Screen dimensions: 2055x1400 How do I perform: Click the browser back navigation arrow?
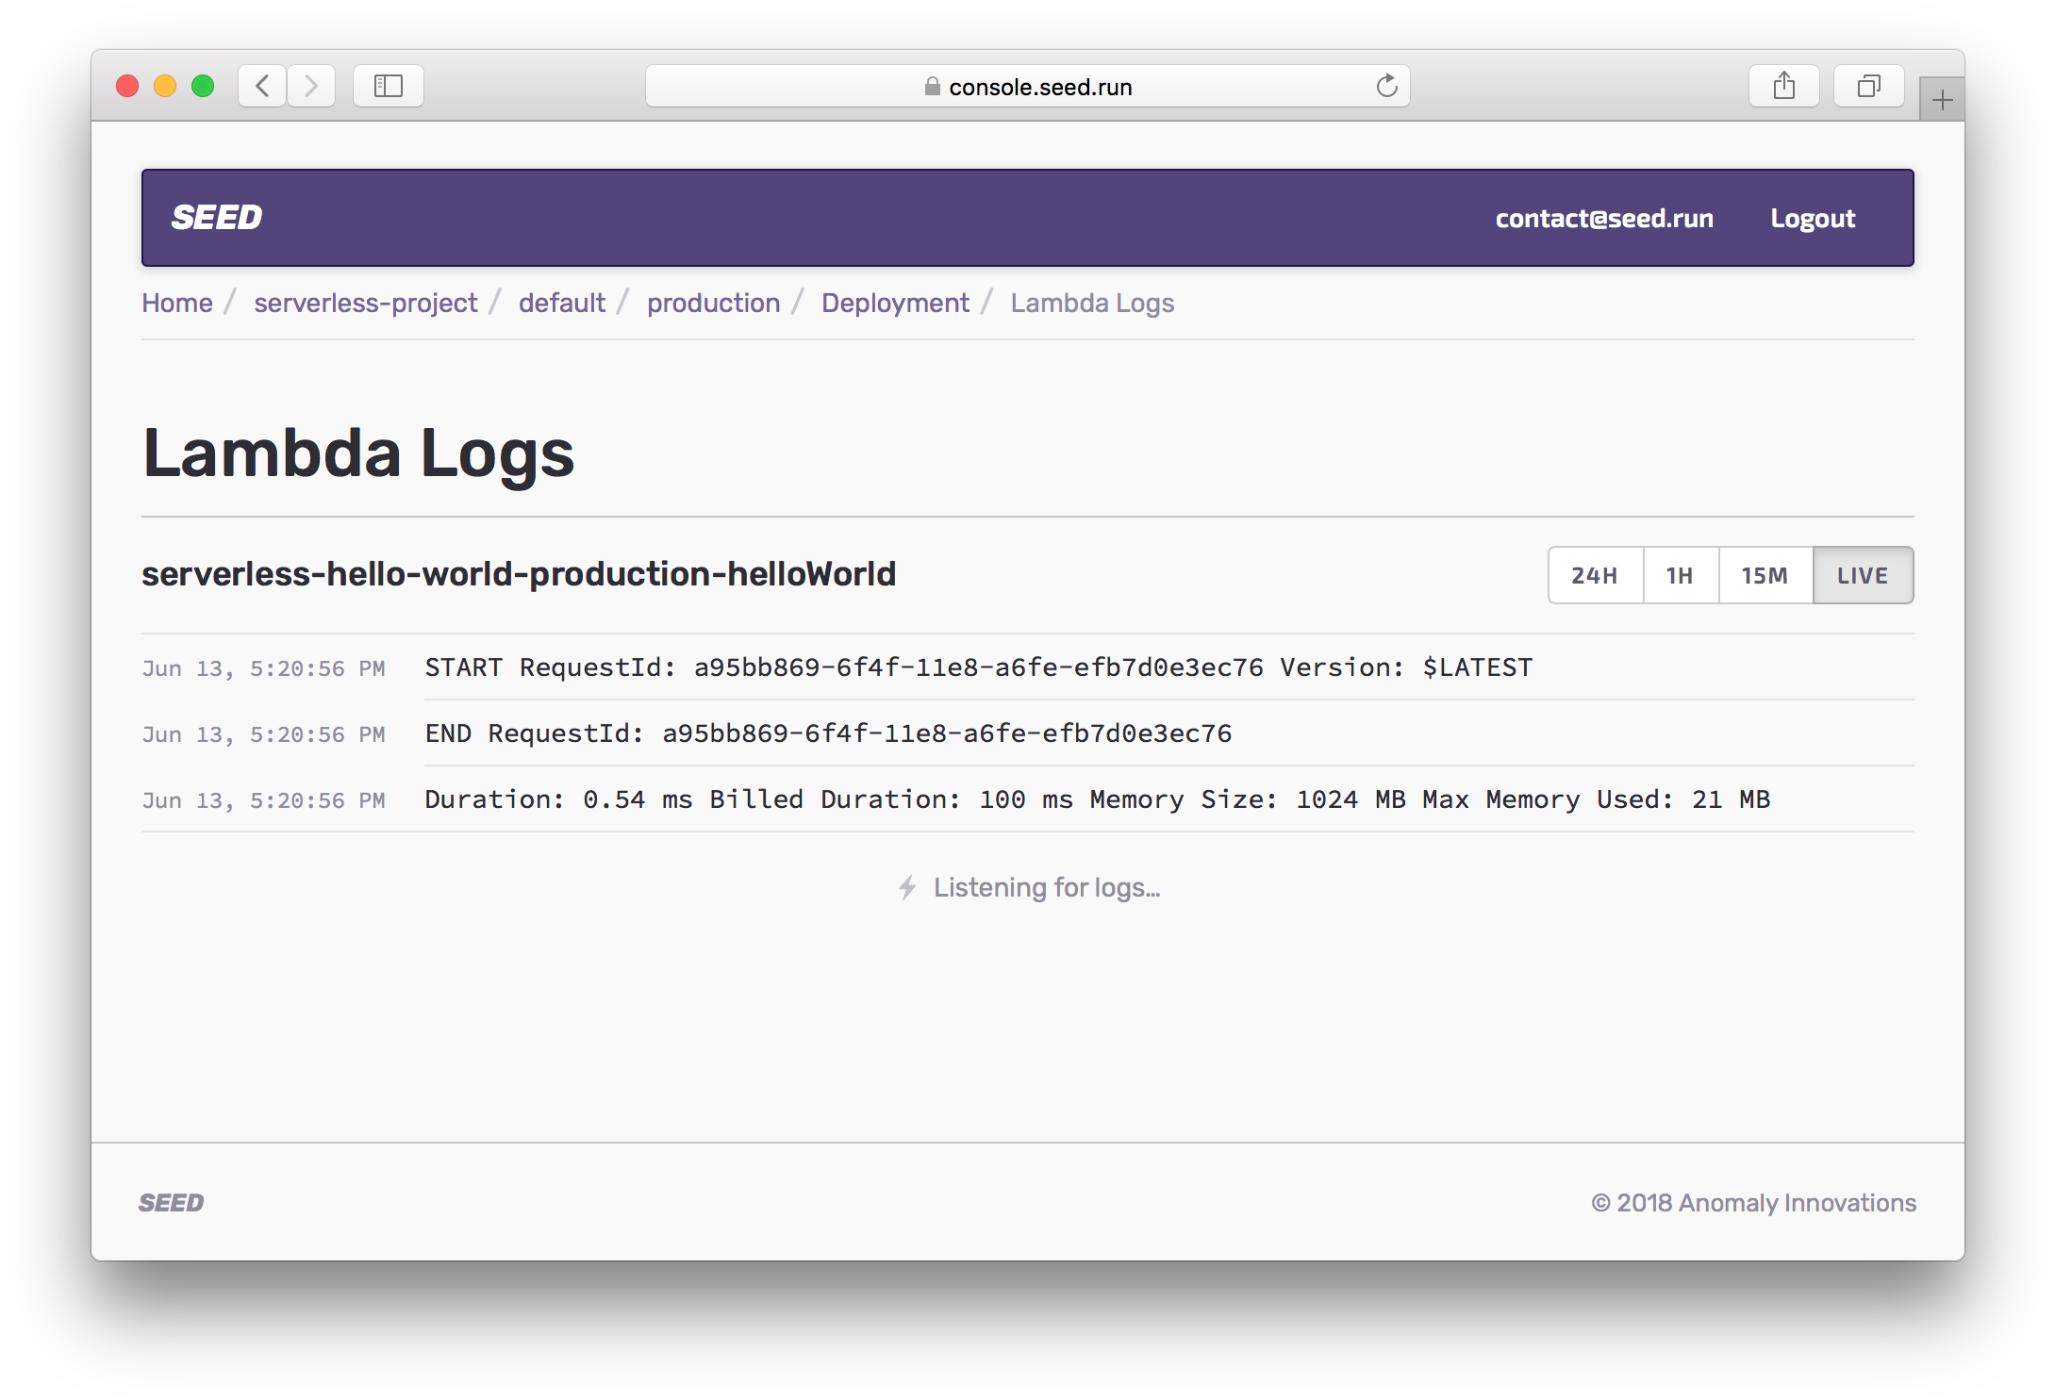pyautogui.click(x=261, y=86)
